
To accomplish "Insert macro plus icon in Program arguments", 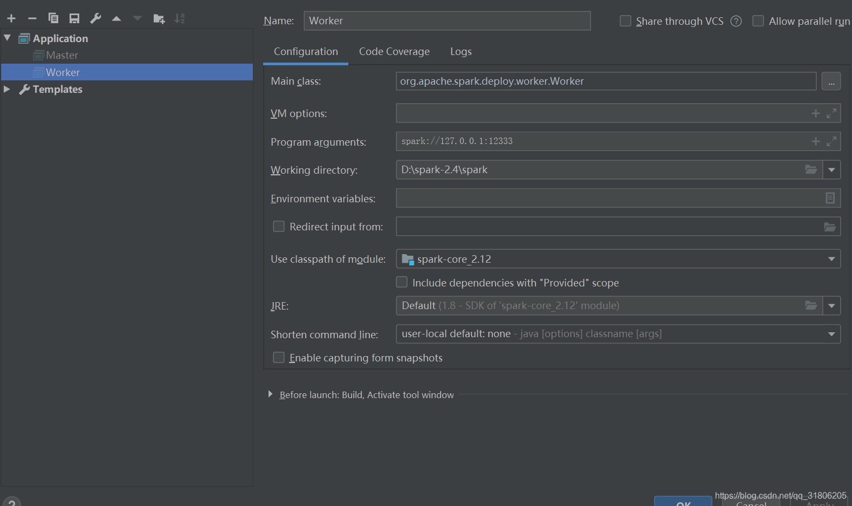I will (x=816, y=141).
